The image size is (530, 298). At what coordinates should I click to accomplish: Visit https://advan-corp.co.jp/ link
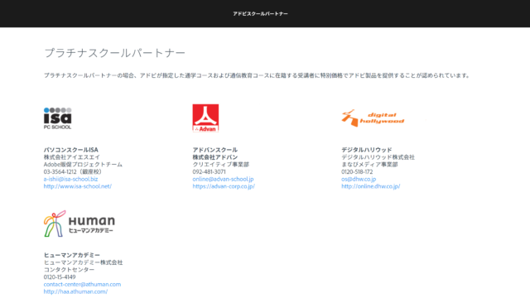coord(224,186)
